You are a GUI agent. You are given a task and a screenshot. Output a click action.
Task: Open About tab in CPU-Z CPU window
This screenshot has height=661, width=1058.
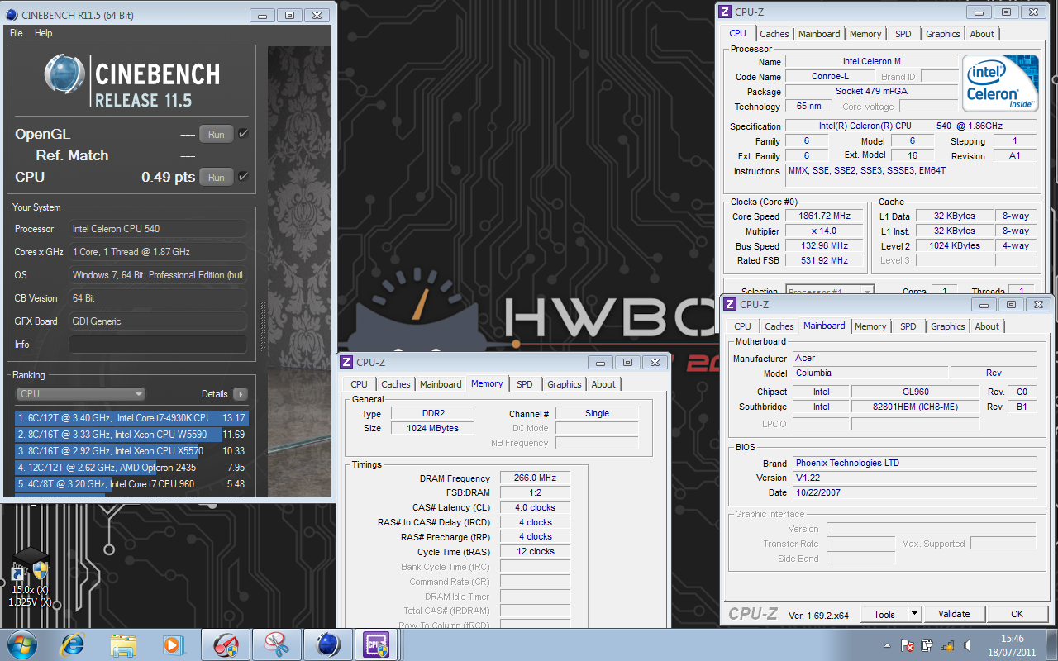pyautogui.click(x=982, y=34)
